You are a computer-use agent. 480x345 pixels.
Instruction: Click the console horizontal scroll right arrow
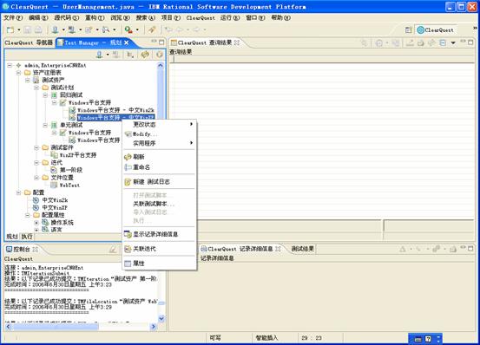pyautogui.click(x=154, y=327)
